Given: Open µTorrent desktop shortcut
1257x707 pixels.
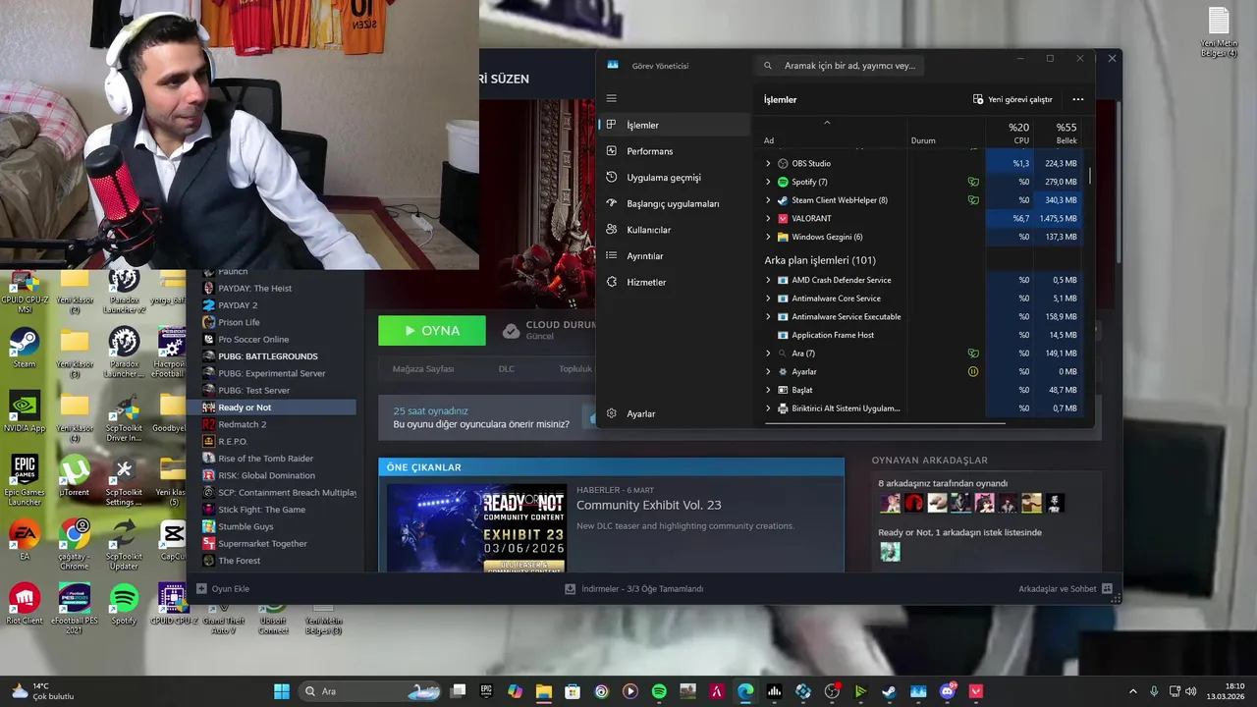Looking at the screenshot, I should [x=75, y=476].
